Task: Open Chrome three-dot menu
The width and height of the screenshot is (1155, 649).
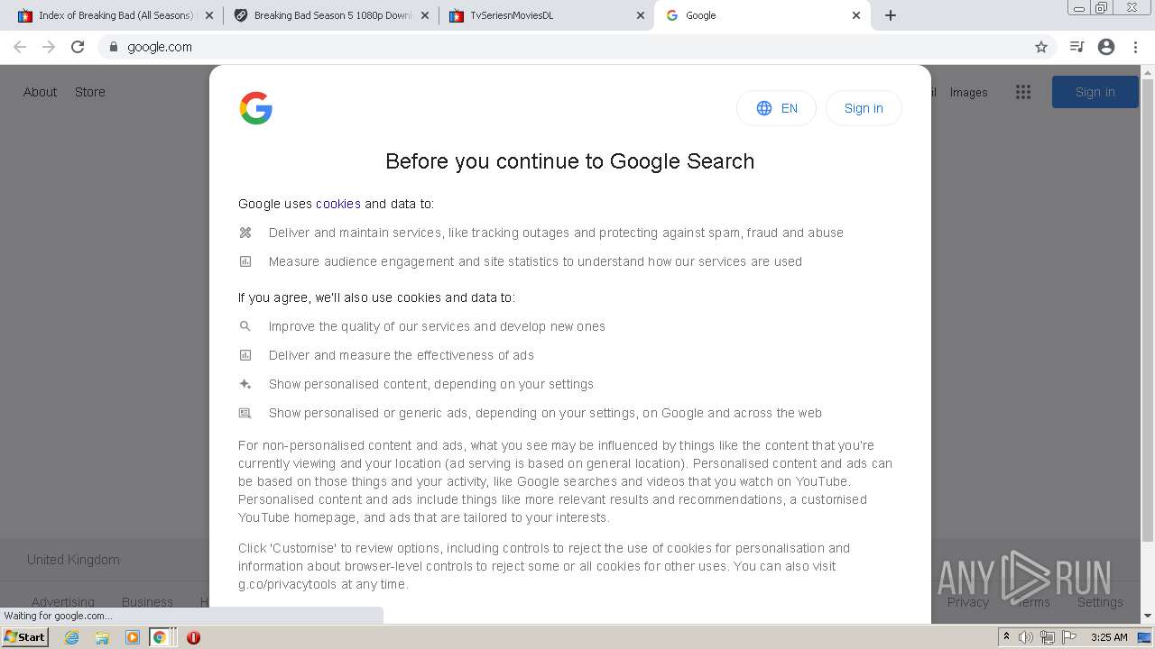Action: click(1136, 47)
